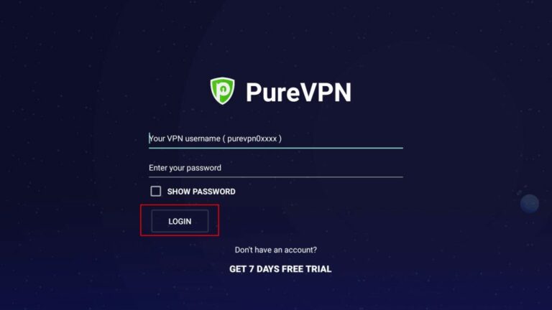Click the Don't have an account? text
552x310 pixels.
pos(276,250)
